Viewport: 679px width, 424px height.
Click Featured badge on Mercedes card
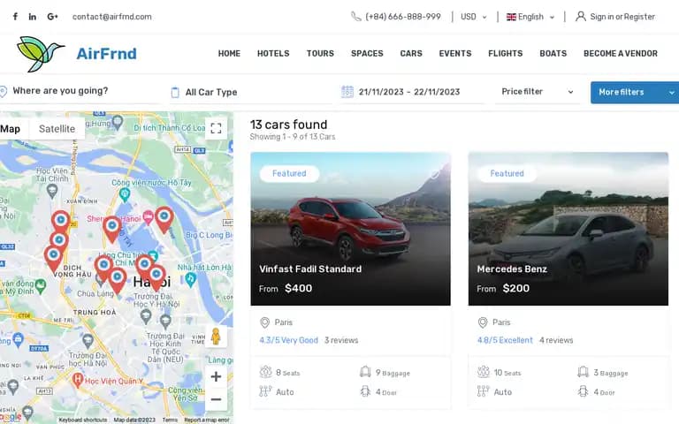(507, 173)
